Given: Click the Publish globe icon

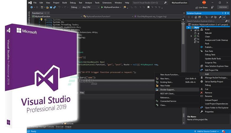Looking at the screenshot, I should tap(201, 47).
